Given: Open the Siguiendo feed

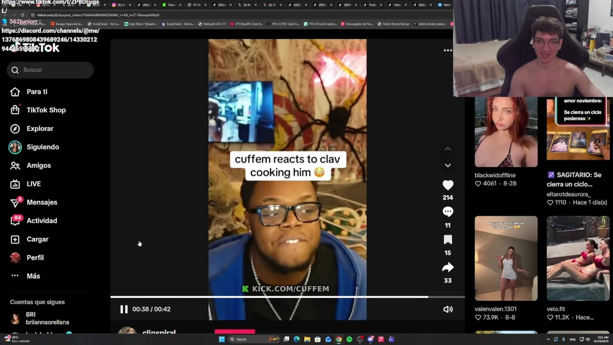Looking at the screenshot, I should tap(43, 147).
